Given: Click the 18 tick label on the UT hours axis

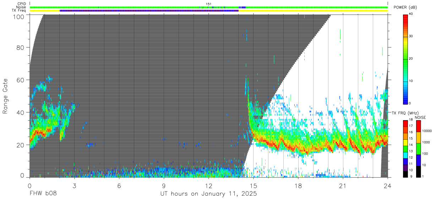Looking at the screenshot, I should tap(298, 186).
